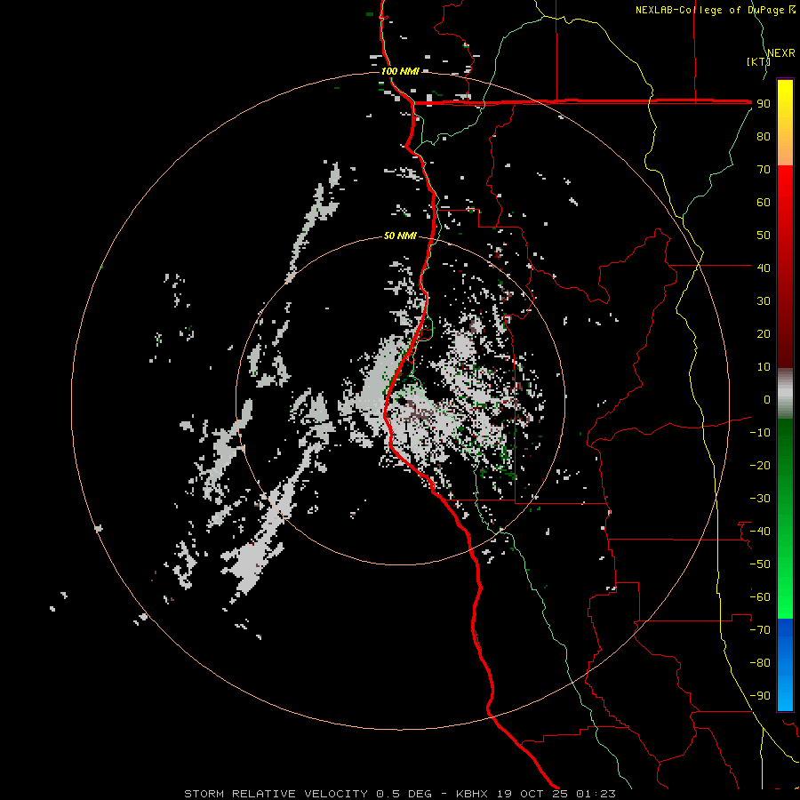
Task: Click the Storm Relative Velocity caption at bottom
Action: [x=399, y=794]
